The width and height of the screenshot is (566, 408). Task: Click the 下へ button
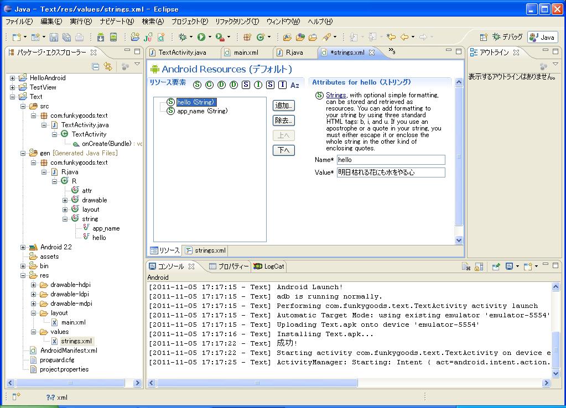pos(284,150)
